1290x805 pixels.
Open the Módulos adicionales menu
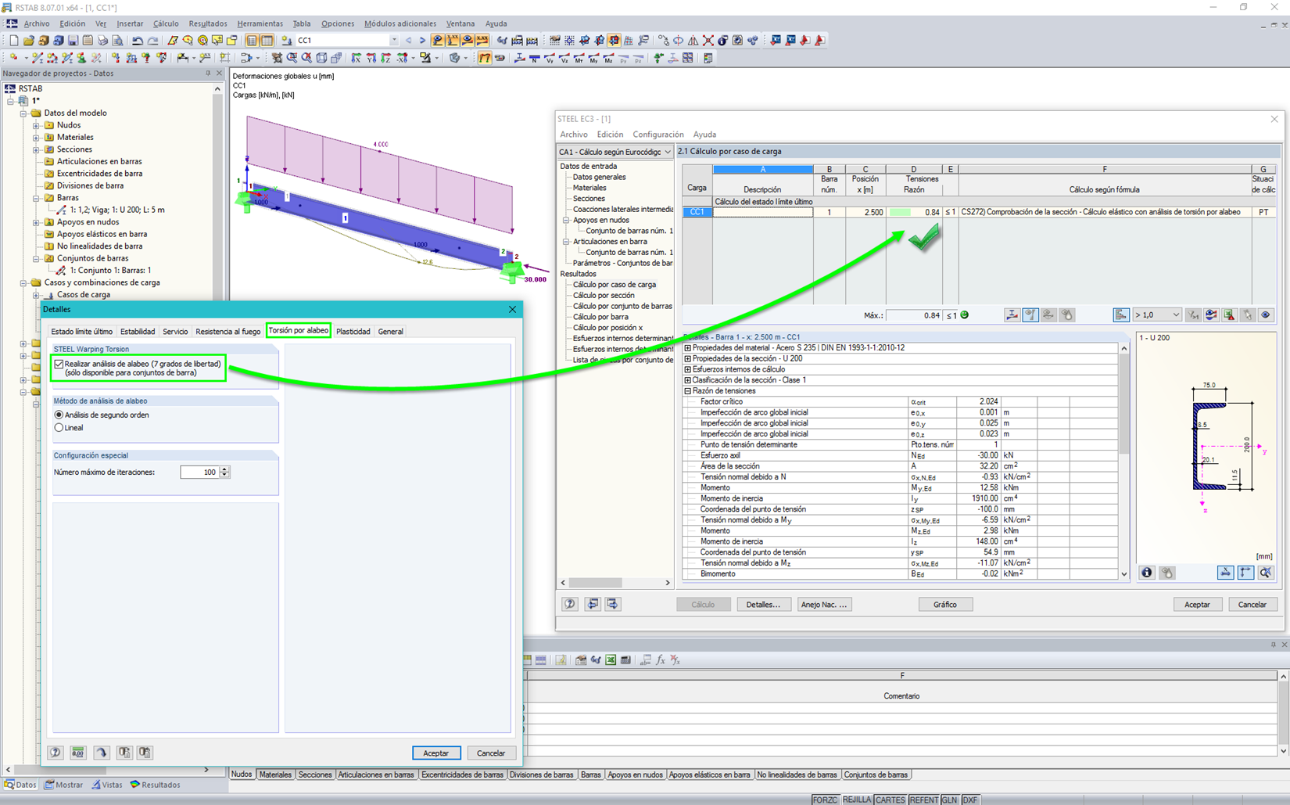(400, 23)
